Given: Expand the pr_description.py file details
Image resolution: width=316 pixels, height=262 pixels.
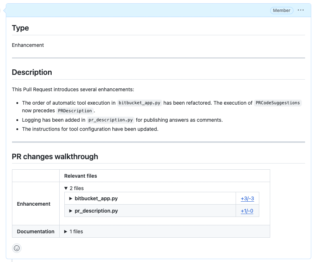Looking at the screenshot, I should [x=71, y=211].
